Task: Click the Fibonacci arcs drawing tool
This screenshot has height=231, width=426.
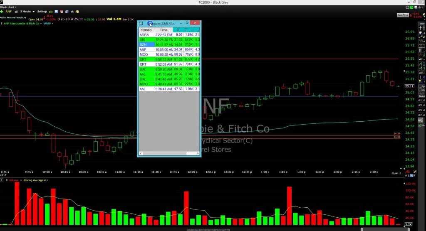Action: point(421,42)
